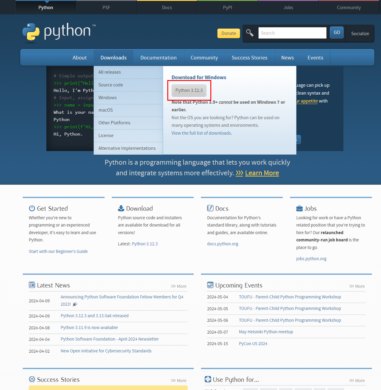Click the Upcoming Events calendar icon

[x=210, y=285]
